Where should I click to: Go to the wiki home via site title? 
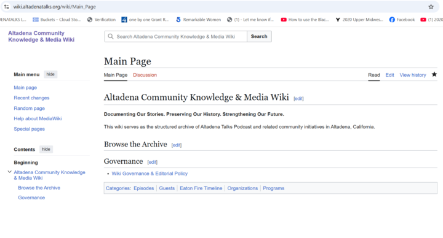41,36
